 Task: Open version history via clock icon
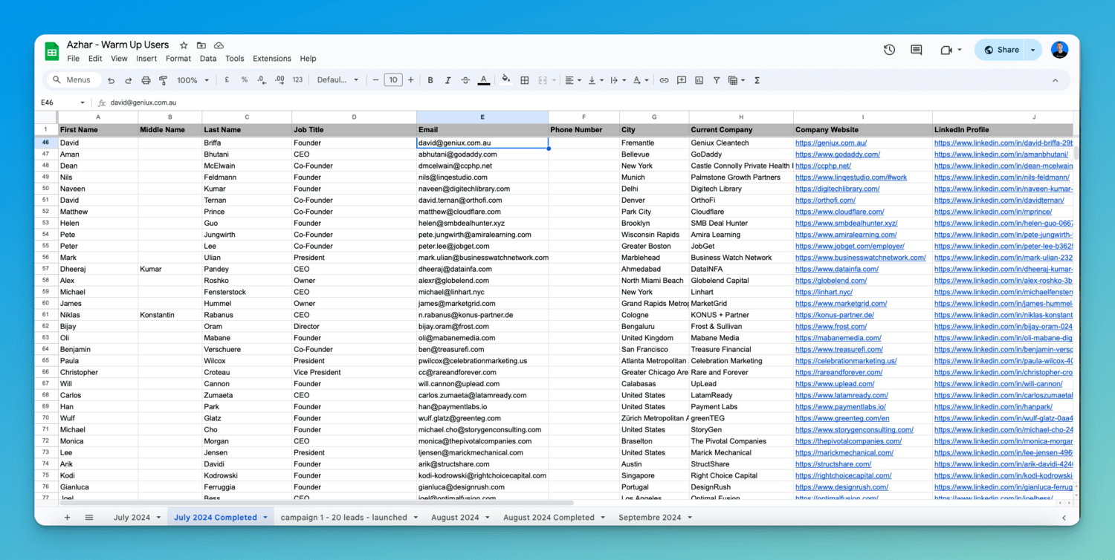pos(889,50)
